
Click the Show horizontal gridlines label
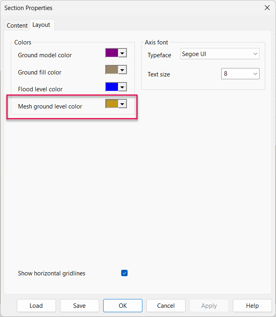click(52, 273)
